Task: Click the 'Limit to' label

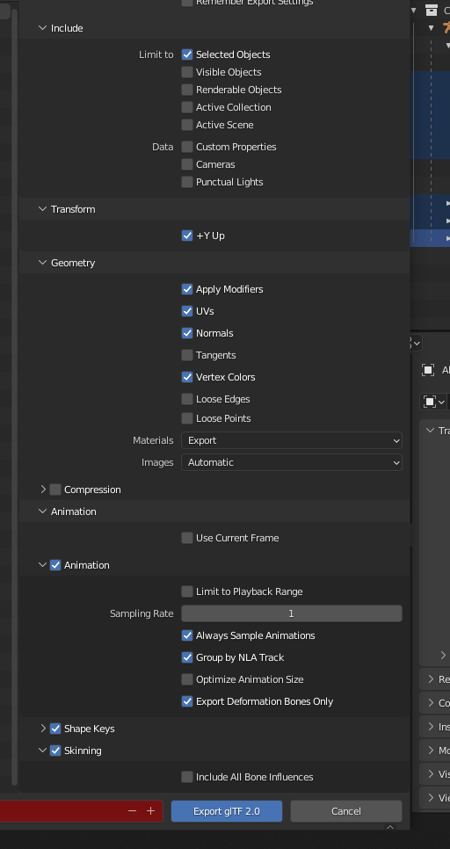Action: point(156,54)
